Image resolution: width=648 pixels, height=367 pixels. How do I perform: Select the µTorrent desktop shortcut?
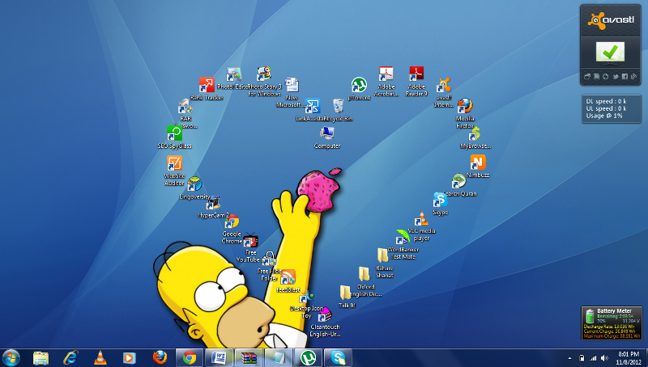point(359,89)
